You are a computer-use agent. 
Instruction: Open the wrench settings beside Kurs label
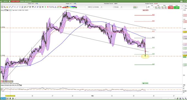(x=4, y=10)
